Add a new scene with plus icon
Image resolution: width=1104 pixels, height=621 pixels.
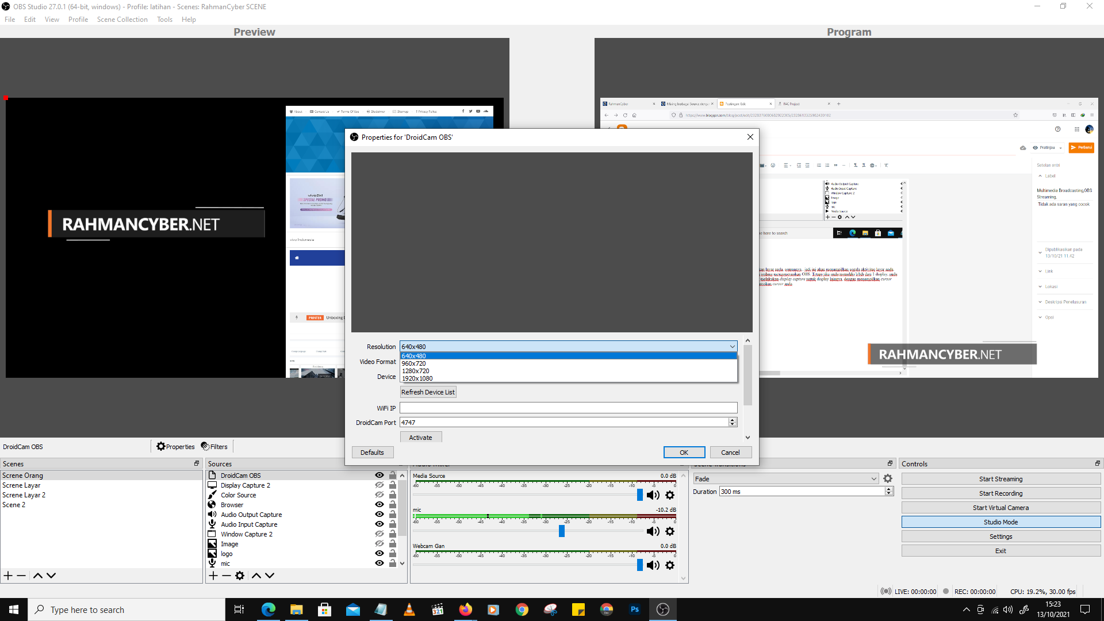8,576
